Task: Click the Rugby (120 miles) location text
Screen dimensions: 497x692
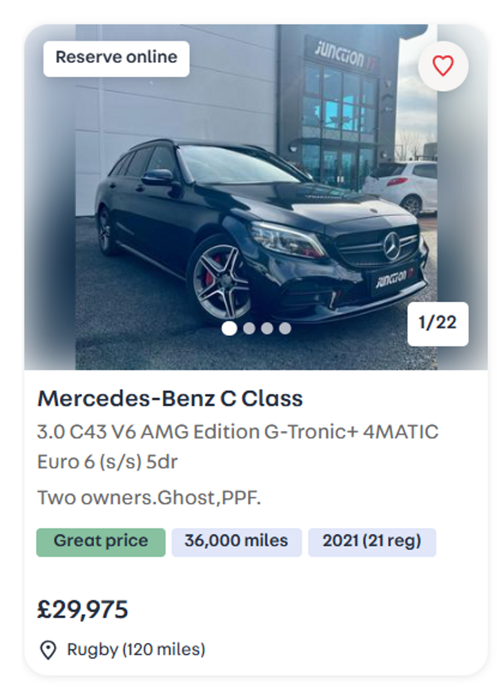Action: tap(136, 650)
